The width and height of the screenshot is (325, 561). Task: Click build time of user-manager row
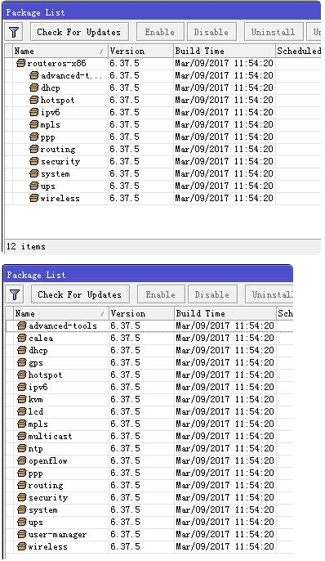tap(225, 534)
